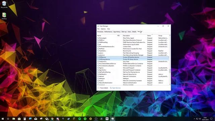Switch to the Users tab
This screenshot has height=121, width=215.
tap(129, 32)
